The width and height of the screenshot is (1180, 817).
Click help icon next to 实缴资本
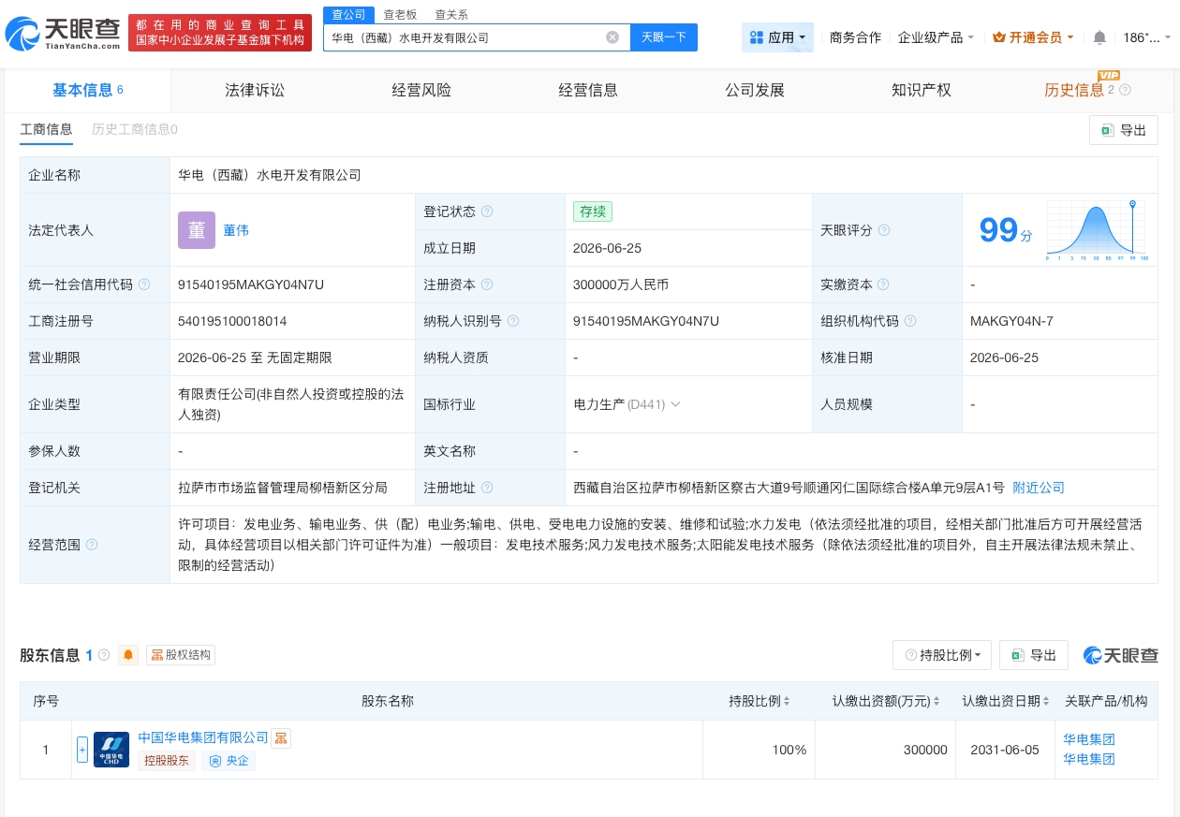click(883, 284)
